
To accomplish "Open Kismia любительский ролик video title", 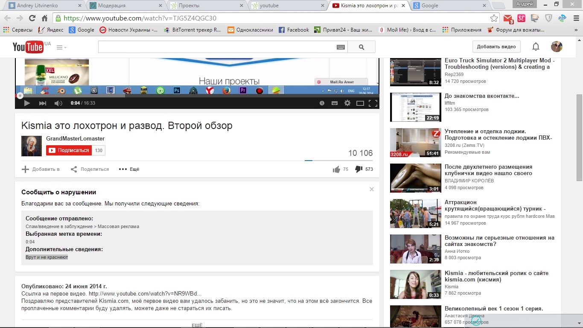I will tap(496, 276).
